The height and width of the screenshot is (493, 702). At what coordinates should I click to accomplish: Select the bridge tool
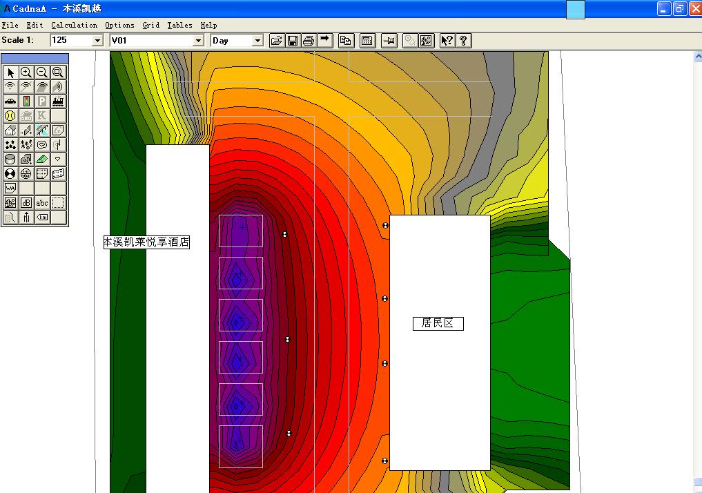click(42, 130)
